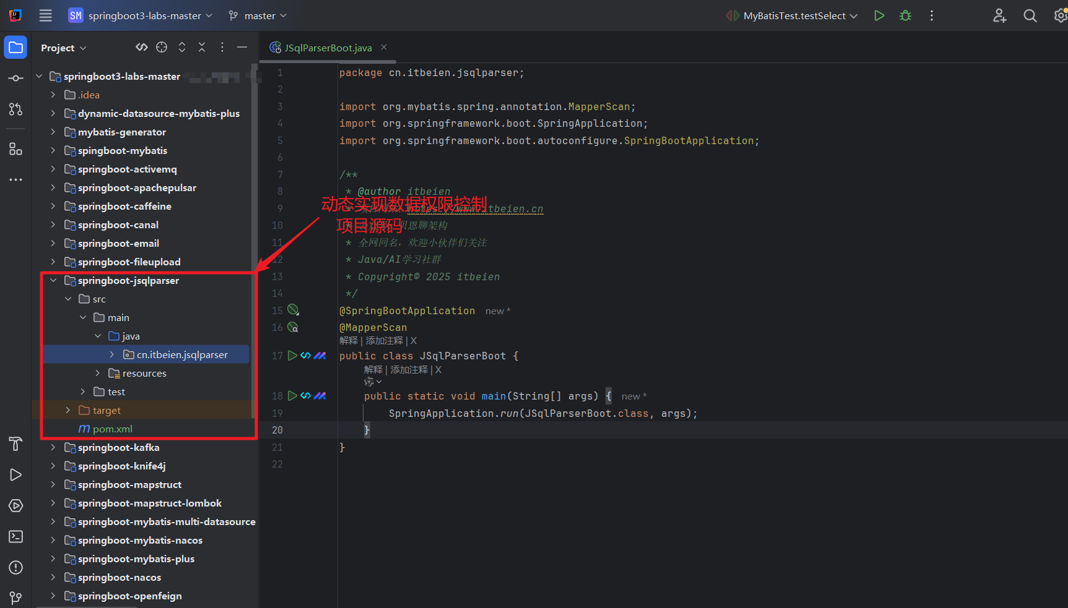The width and height of the screenshot is (1068, 608).
Task: Run MyBatisTest.testSelect configuration
Action: pos(879,15)
